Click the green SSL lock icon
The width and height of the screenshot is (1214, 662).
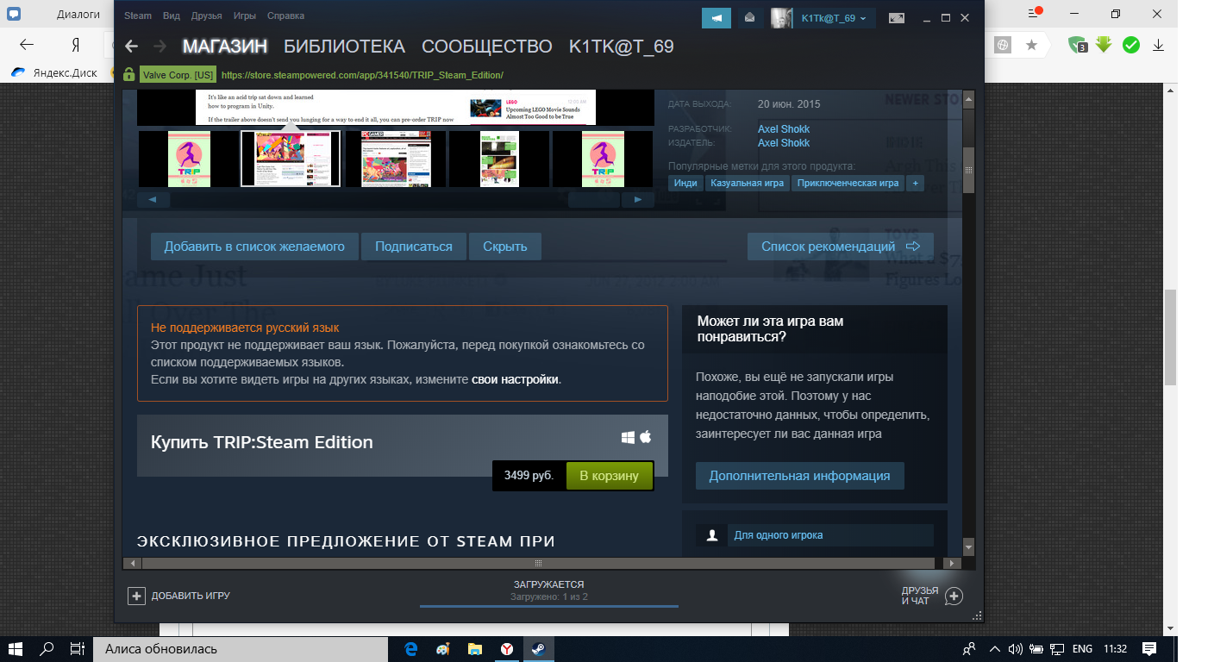pyautogui.click(x=129, y=74)
